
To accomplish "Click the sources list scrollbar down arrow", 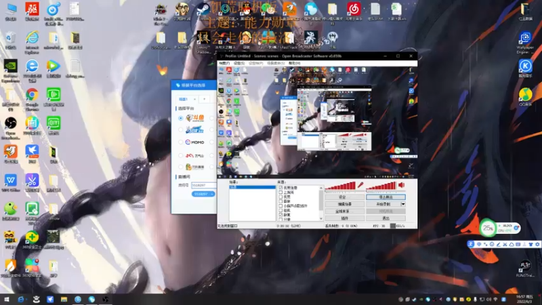I will point(320,218).
